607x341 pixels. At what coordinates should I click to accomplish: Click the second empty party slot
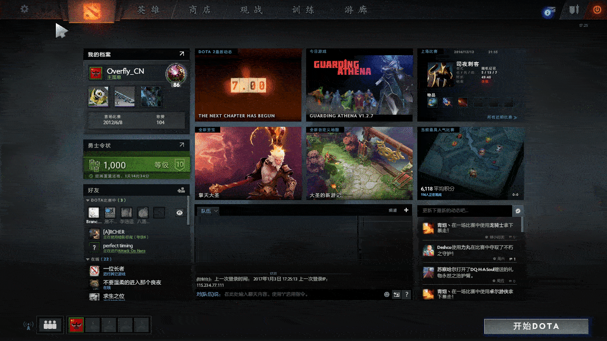(x=109, y=325)
